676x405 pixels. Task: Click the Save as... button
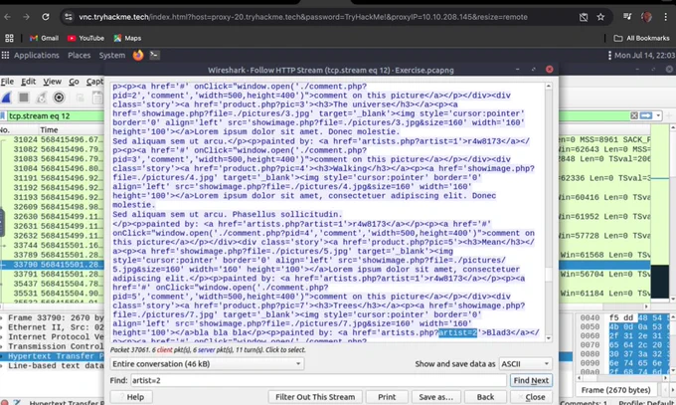click(435, 397)
